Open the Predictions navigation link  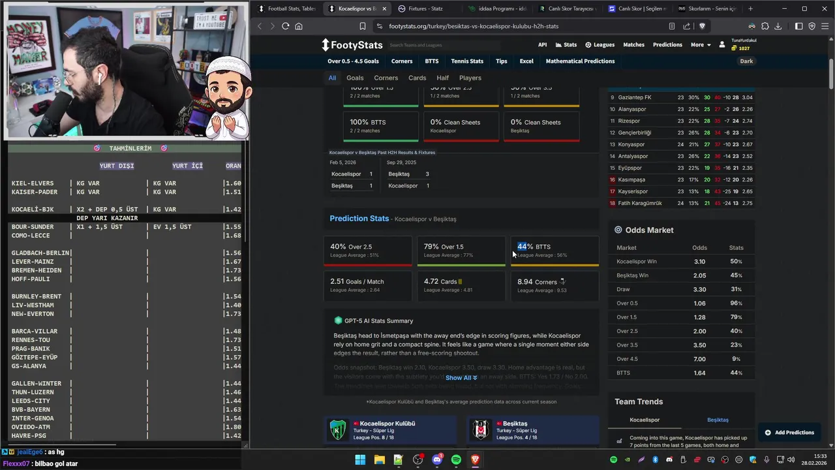click(667, 44)
